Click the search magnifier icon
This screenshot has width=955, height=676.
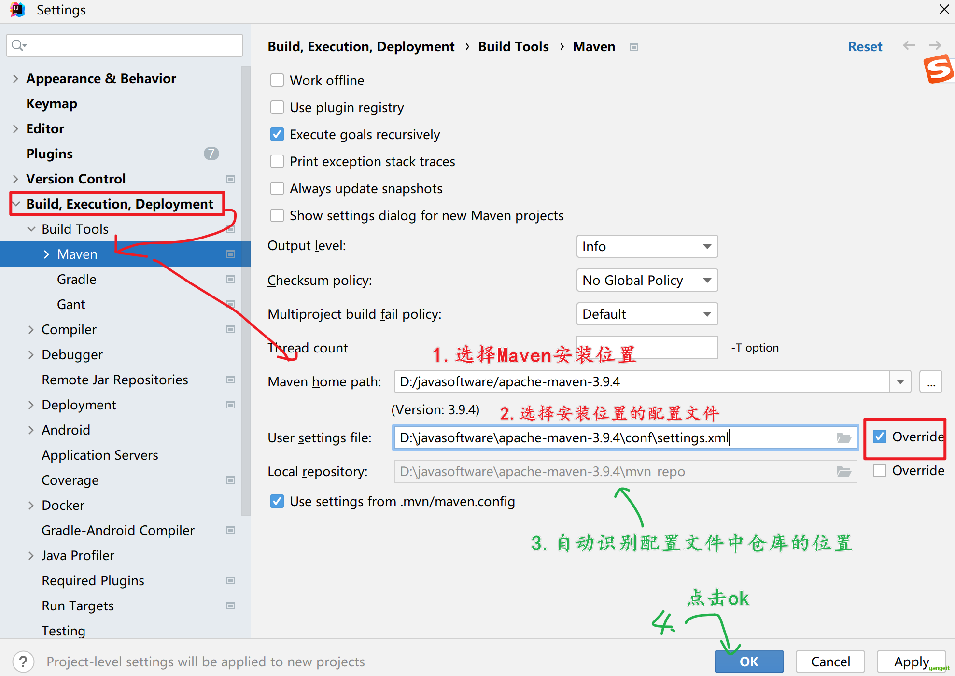(18, 45)
